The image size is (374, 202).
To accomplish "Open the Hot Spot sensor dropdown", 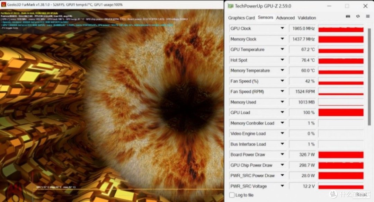I will [283, 60].
